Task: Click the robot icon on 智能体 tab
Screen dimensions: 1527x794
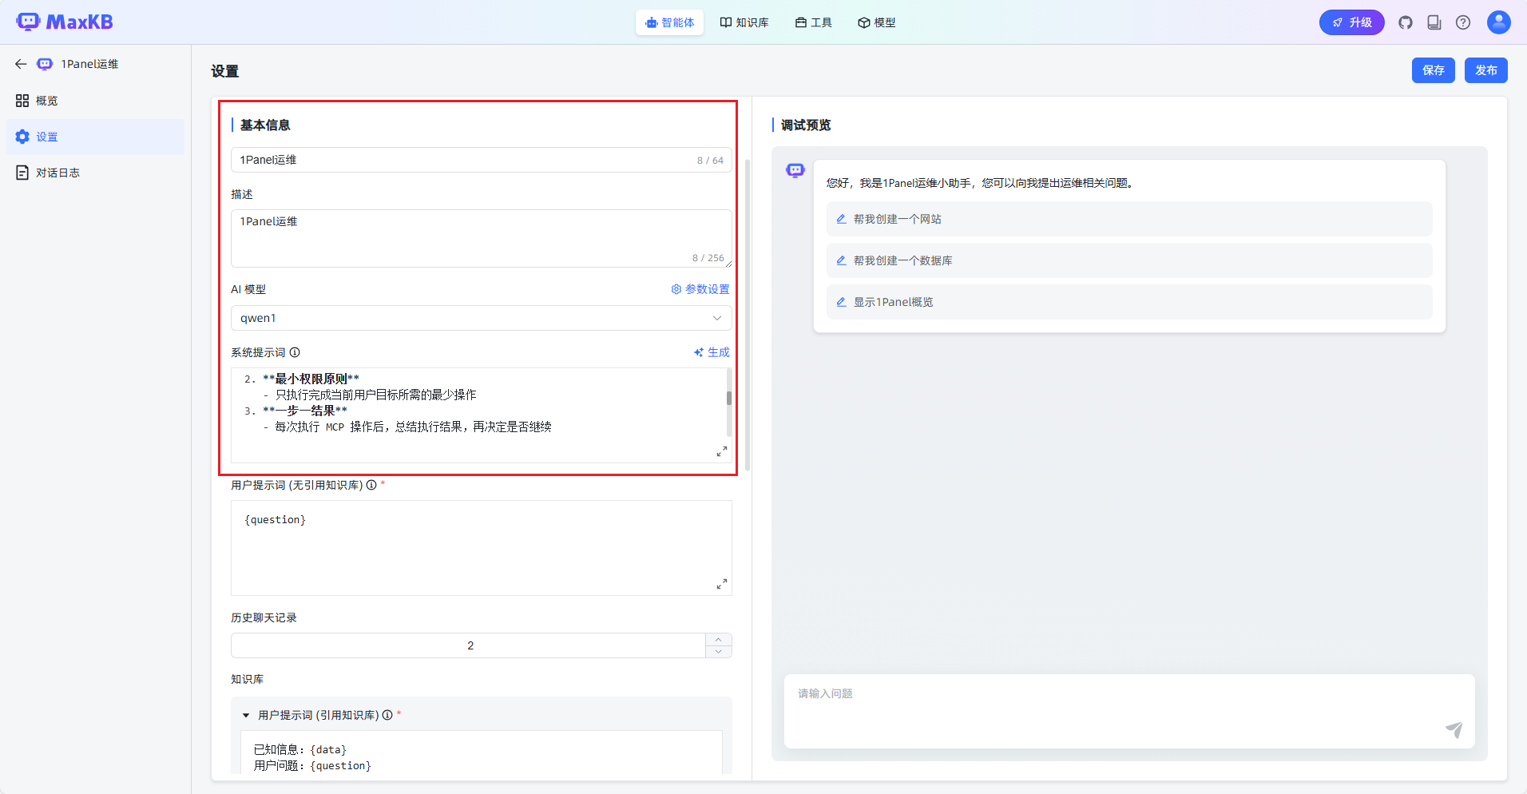Action: [x=652, y=22]
